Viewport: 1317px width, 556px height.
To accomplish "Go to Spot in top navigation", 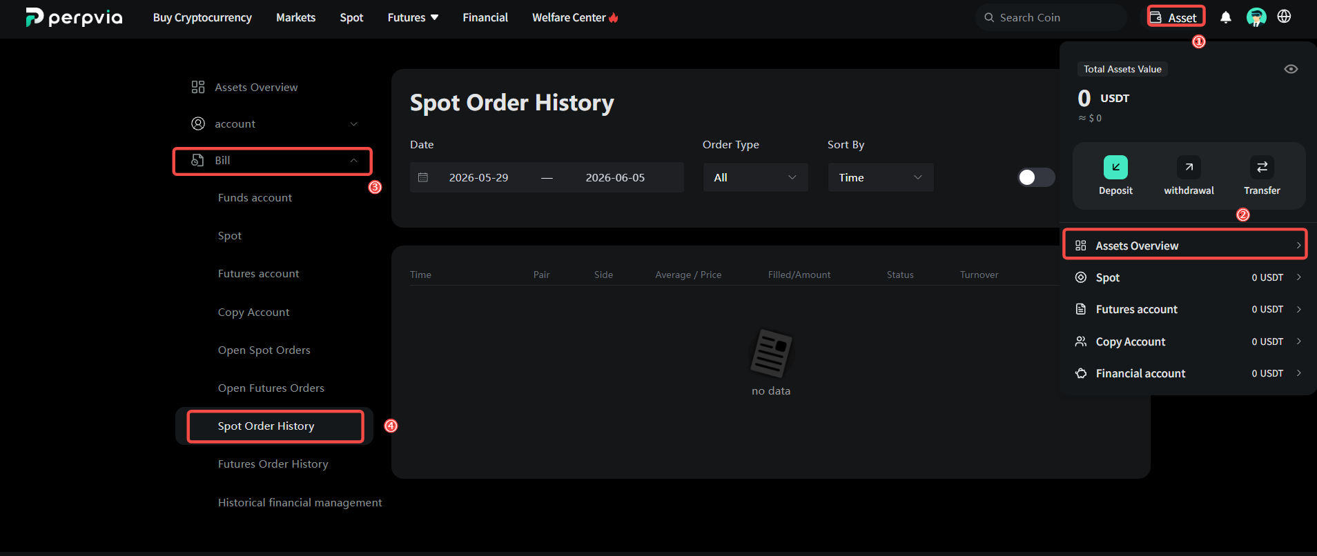I will pos(351,17).
